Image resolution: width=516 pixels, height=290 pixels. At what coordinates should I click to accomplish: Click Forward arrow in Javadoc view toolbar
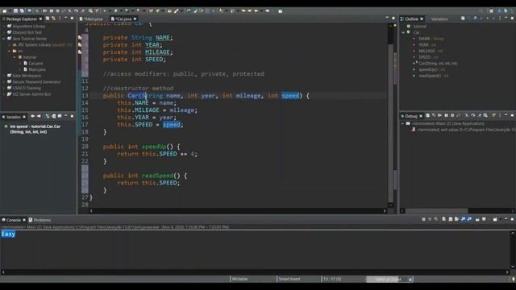click(x=39, y=116)
